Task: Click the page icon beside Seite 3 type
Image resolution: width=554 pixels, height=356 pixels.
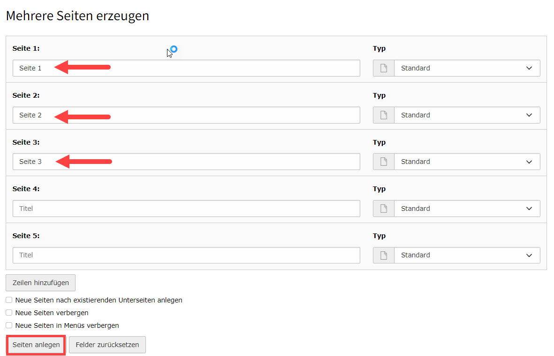Action: point(384,162)
